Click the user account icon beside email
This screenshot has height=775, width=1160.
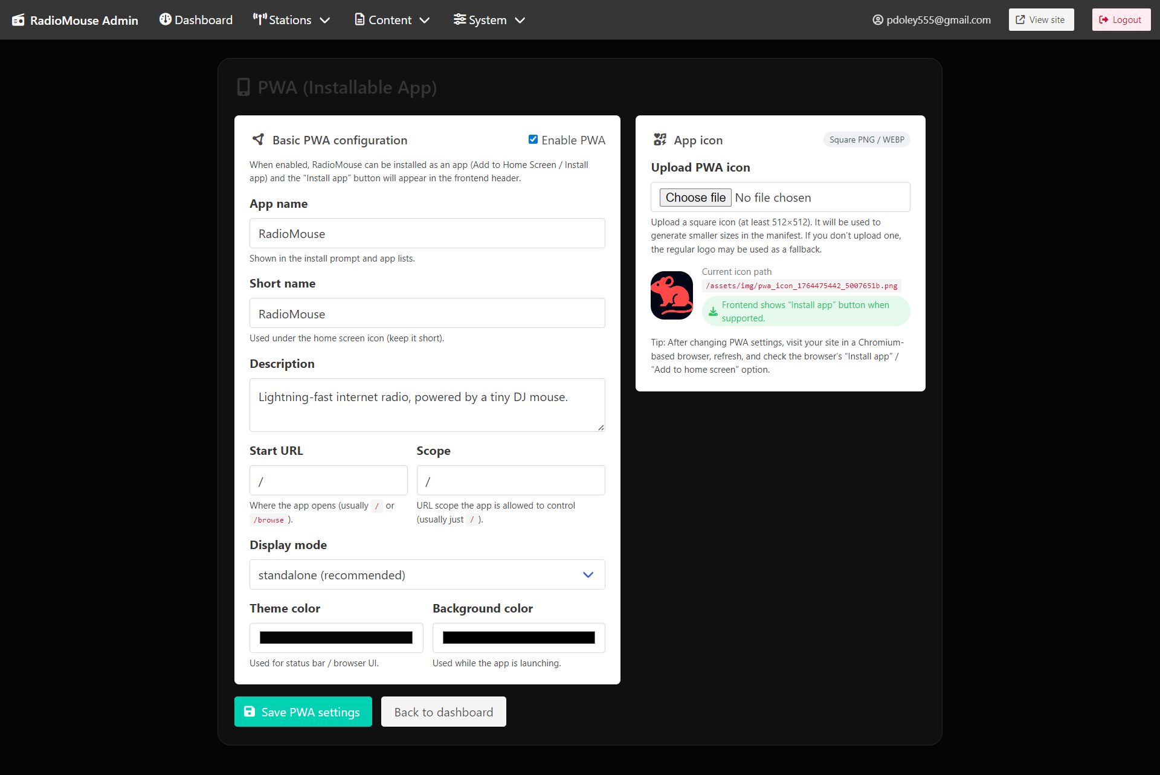pos(877,20)
